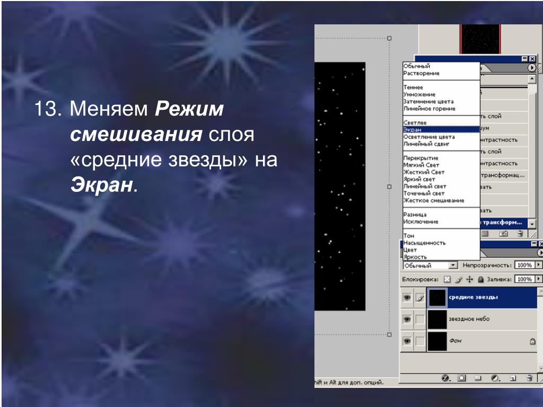This screenshot has height=407, width=543.
Task: Choose the Точечный свет blend mode
Action: (x=441, y=193)
